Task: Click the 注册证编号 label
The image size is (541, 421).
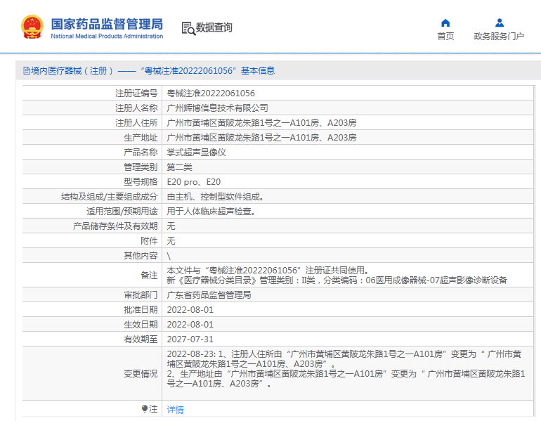Action: click(x=136, y=93)
